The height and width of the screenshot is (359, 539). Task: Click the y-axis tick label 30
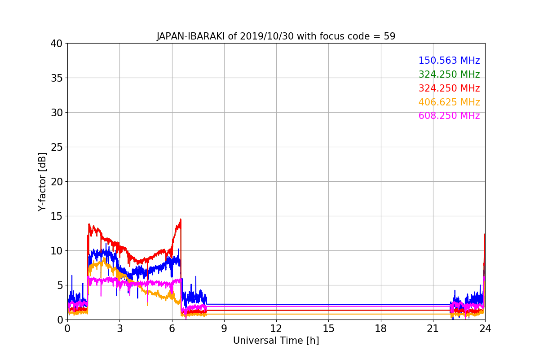coord(57,113)
